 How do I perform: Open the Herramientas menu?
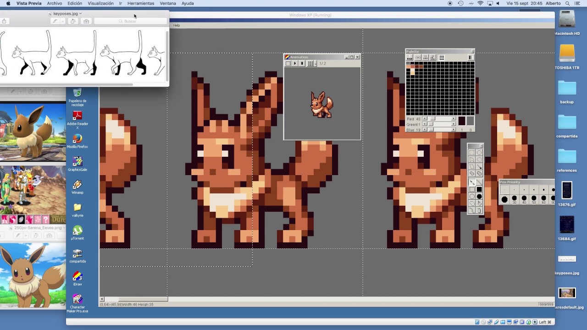(x=141, y=3)
